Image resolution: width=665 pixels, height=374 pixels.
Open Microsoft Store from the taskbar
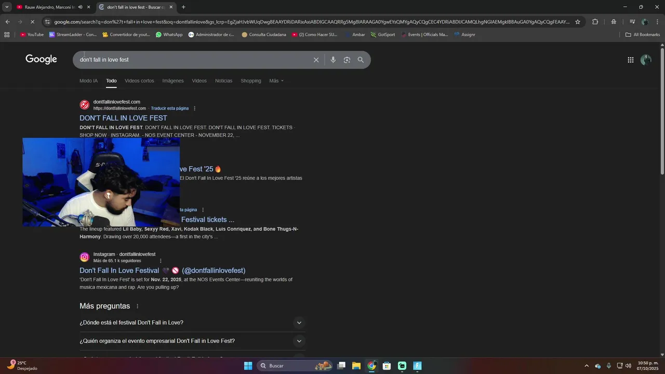pyautogui.click(x=387, y=366)
